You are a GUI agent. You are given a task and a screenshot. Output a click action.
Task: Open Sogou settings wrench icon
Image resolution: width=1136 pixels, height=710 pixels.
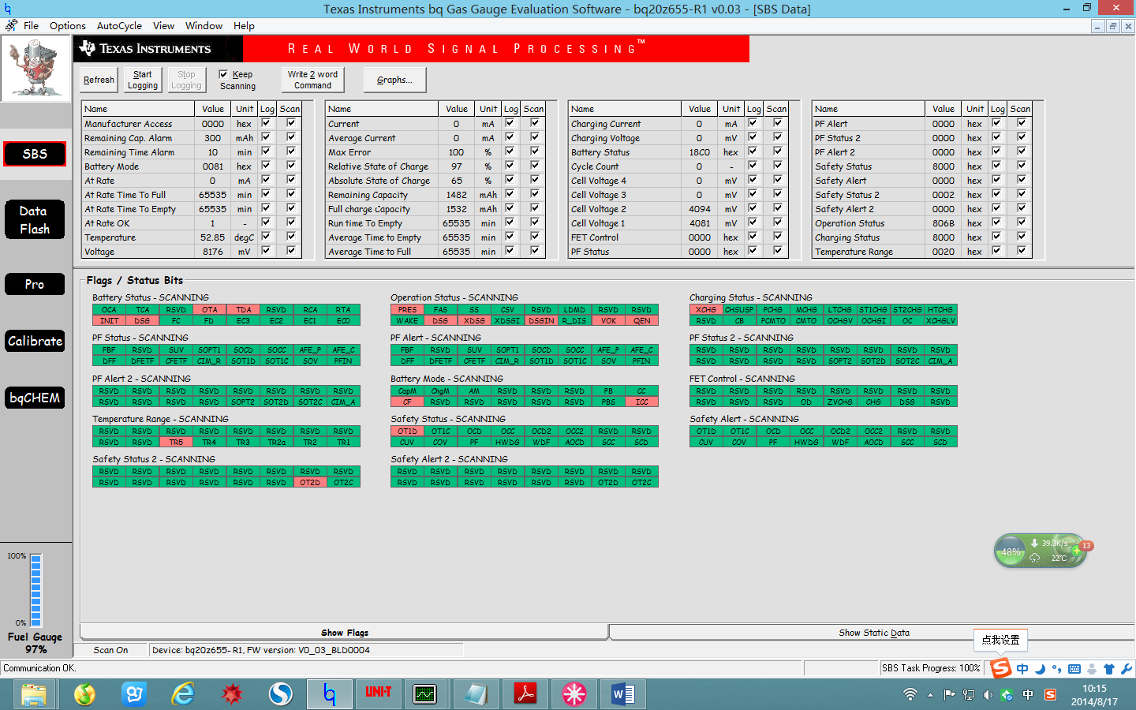(x=1127, y=669)
